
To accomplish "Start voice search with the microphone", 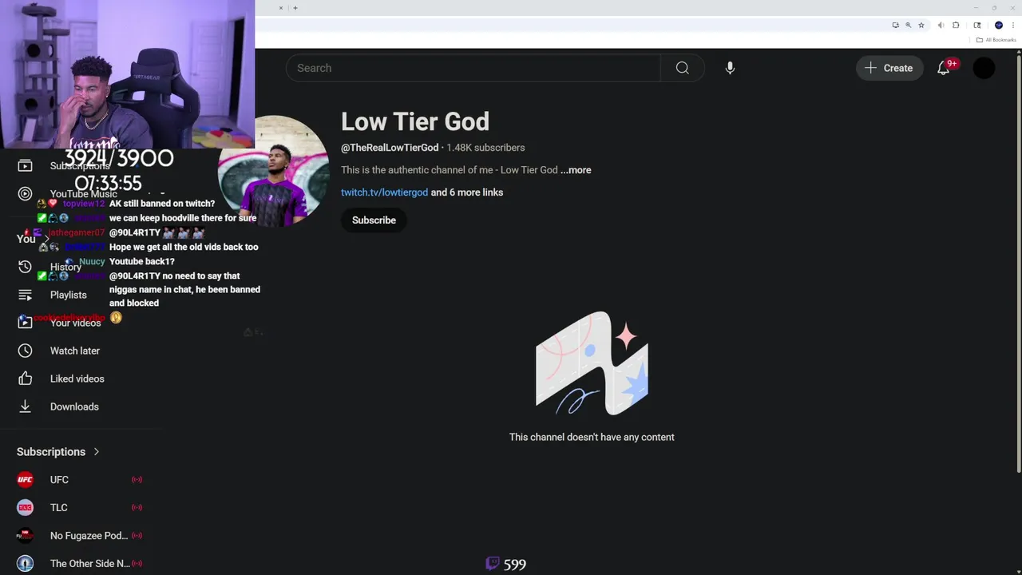I will [x=730, y=68].
